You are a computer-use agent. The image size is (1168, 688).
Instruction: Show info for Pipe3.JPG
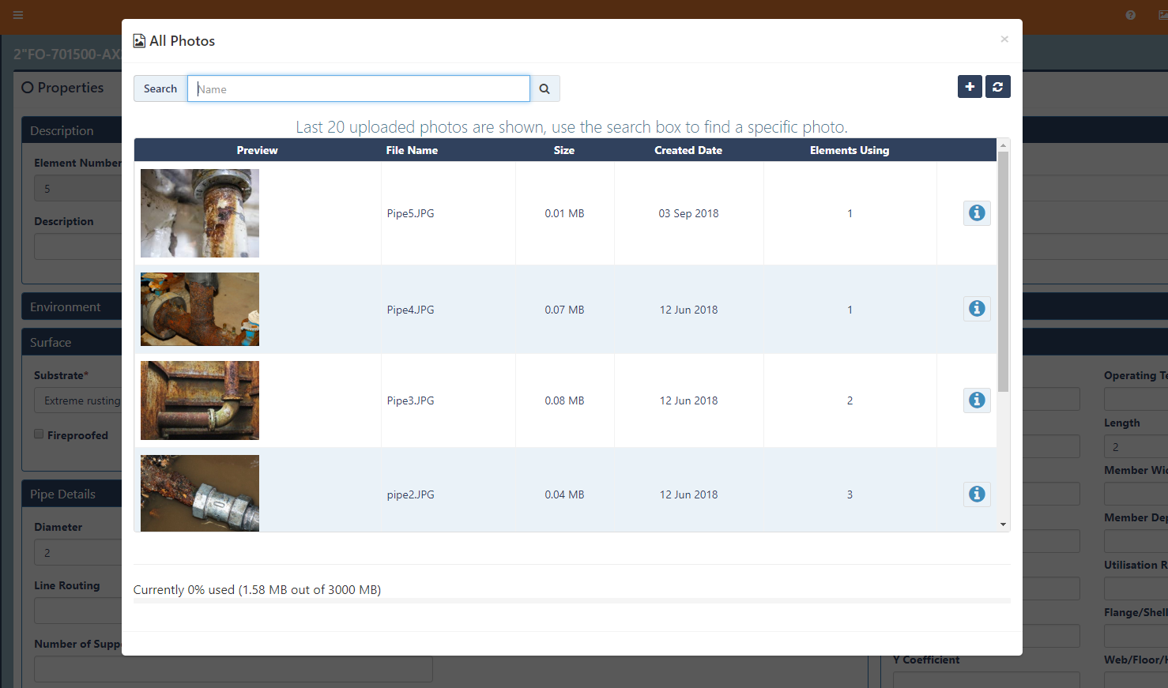click(977, 400)
